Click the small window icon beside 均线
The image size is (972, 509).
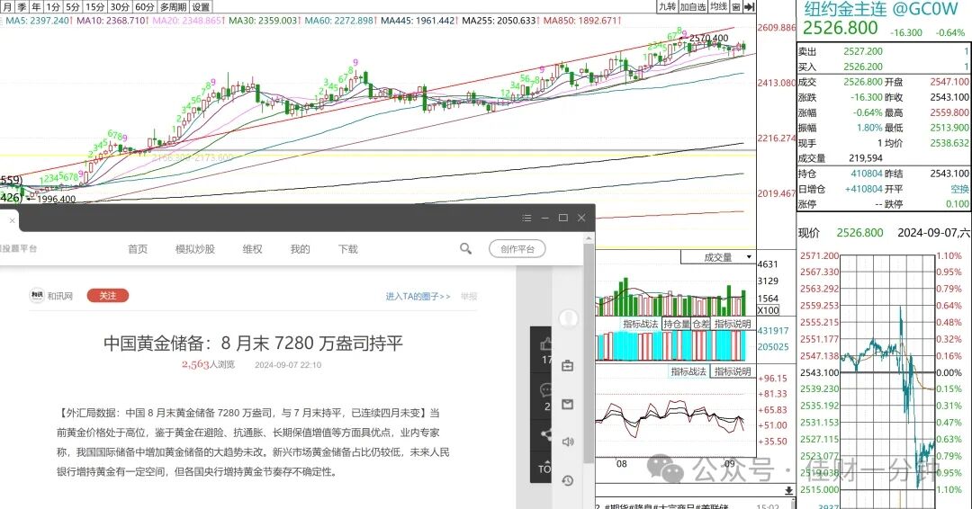[x=736, y=6]
